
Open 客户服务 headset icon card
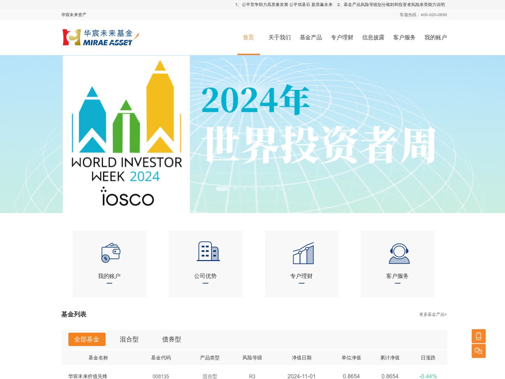point(398,264)
